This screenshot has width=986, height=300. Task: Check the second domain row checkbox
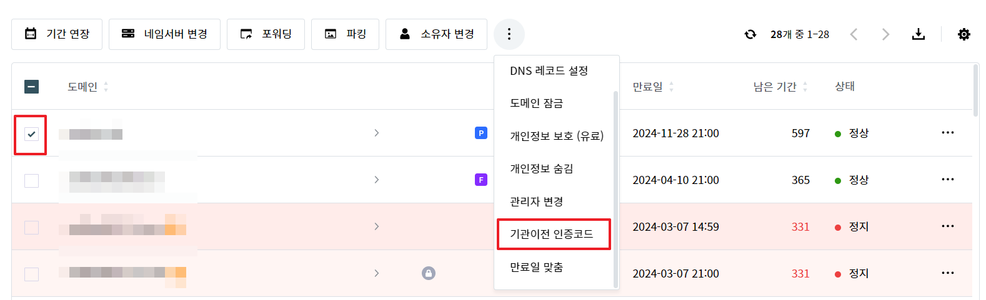[31, 181]
